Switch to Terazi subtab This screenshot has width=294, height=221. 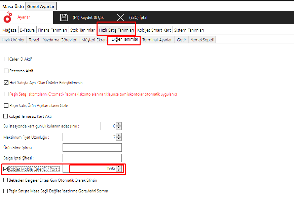pyautogui.click(x=34, y=40)
